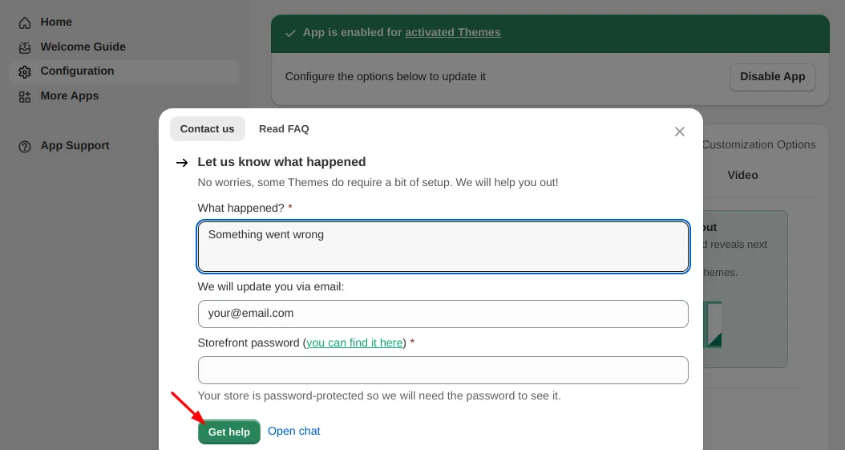This screenshot has height=450, width=845.
Task: Switch to the Contact us tab
Action: pyautogui.click(x=207, y=129)
